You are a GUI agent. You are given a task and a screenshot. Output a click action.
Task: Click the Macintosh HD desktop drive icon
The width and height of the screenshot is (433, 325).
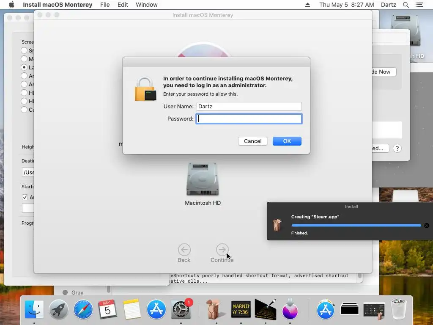point(406,30)
